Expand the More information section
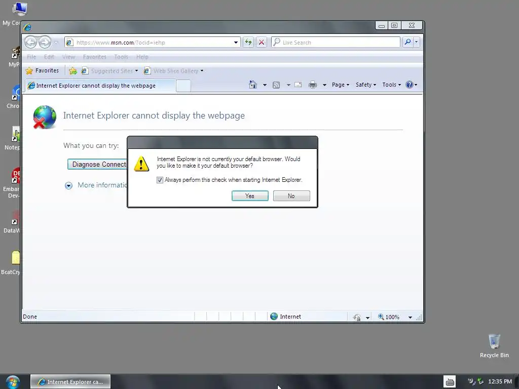The image size is (519, 389). (68, 185)
